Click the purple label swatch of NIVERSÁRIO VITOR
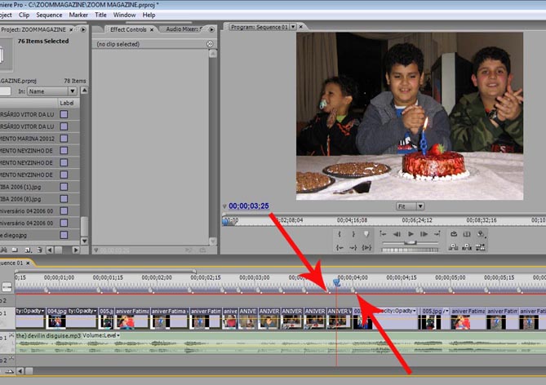546x385 pixels. pyautogui.click(x=64, y=115)
